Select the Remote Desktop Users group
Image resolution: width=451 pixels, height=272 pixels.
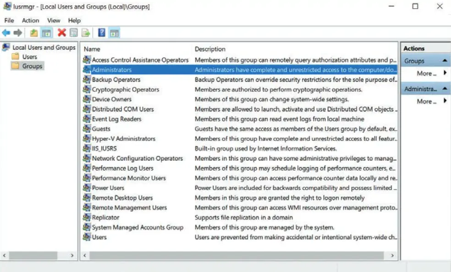[x=122, y=198]
